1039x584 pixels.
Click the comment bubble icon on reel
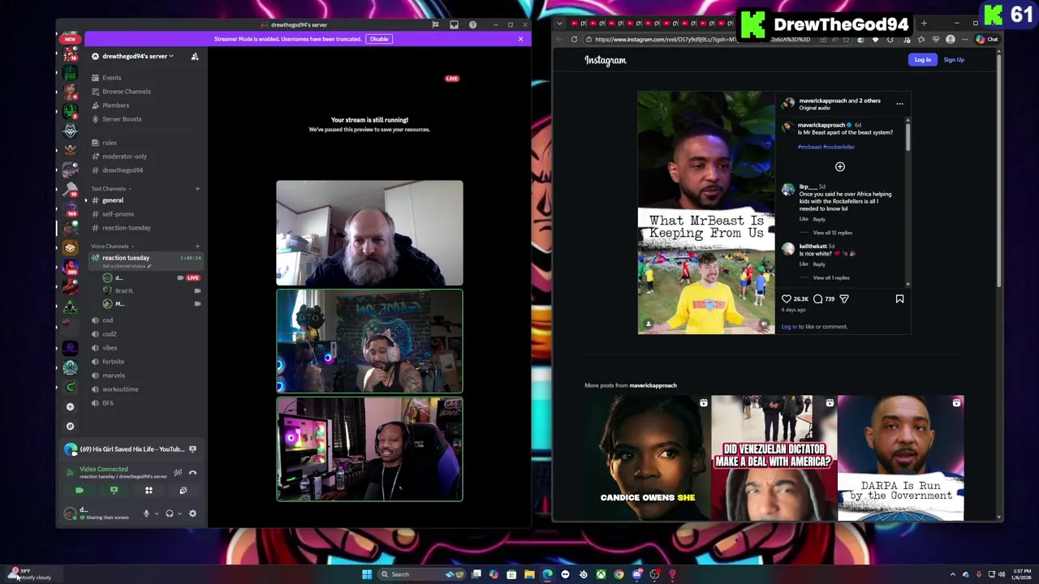pyautogui.click(x=817, y=298)
